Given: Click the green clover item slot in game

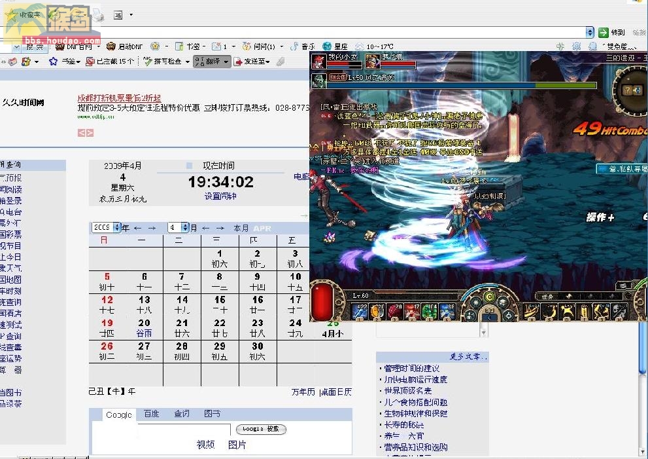Looking at the screenshot, I should 430,312.
